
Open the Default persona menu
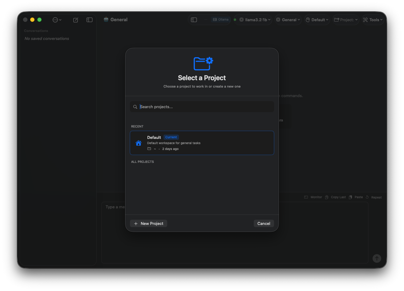317,19
